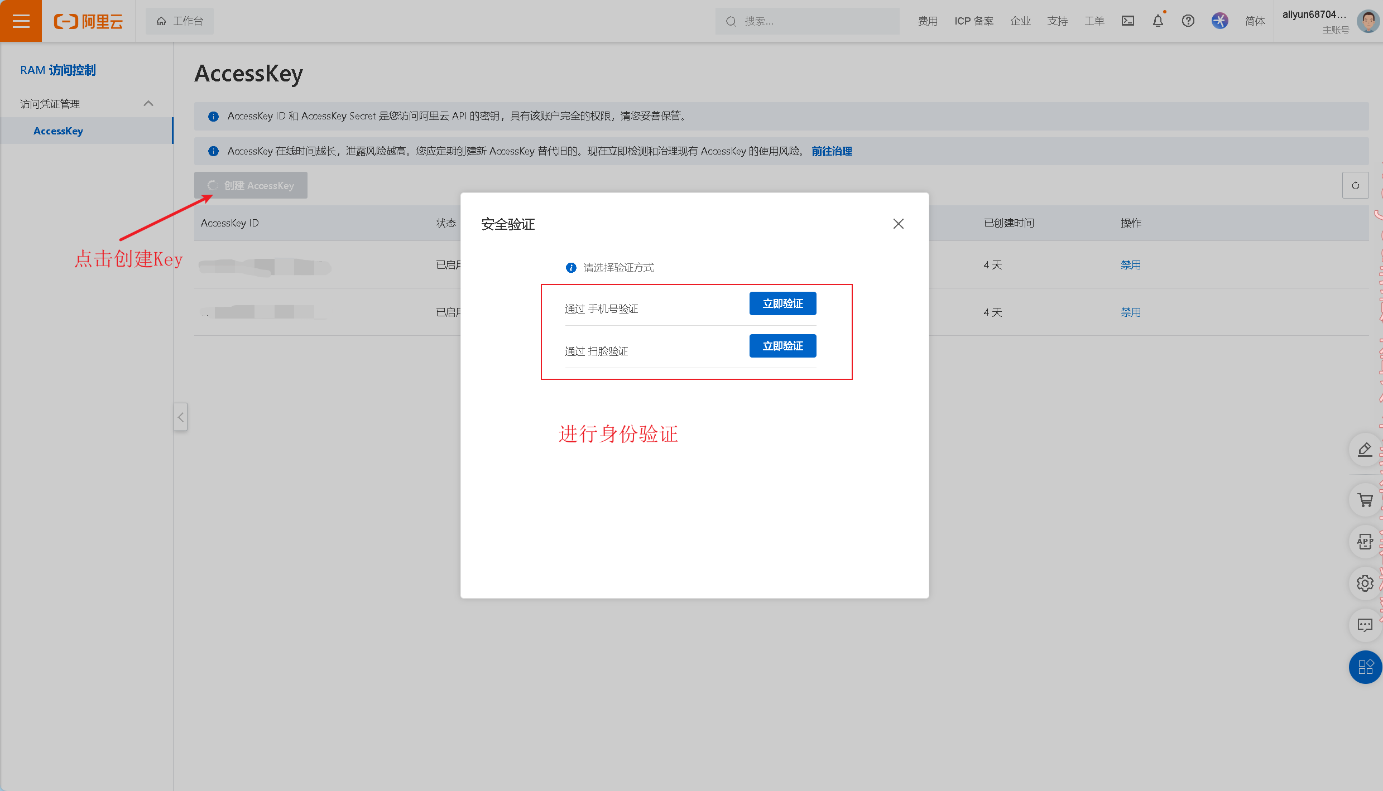Open the APP floating icon

[1365, 541]
